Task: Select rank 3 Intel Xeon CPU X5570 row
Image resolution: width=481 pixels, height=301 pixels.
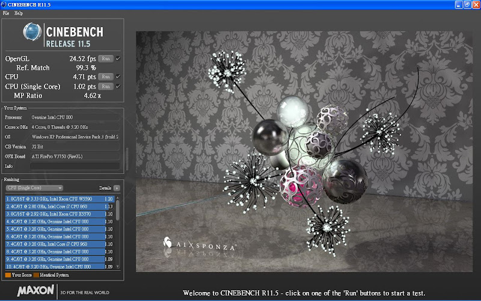Action: (60, 214)
